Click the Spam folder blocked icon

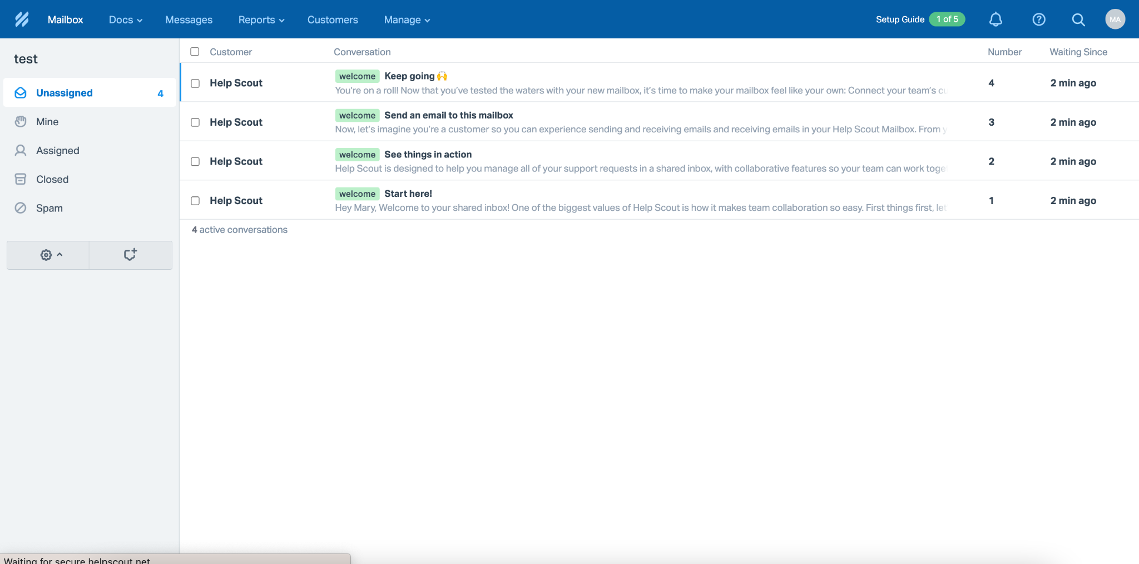(21, 208)
